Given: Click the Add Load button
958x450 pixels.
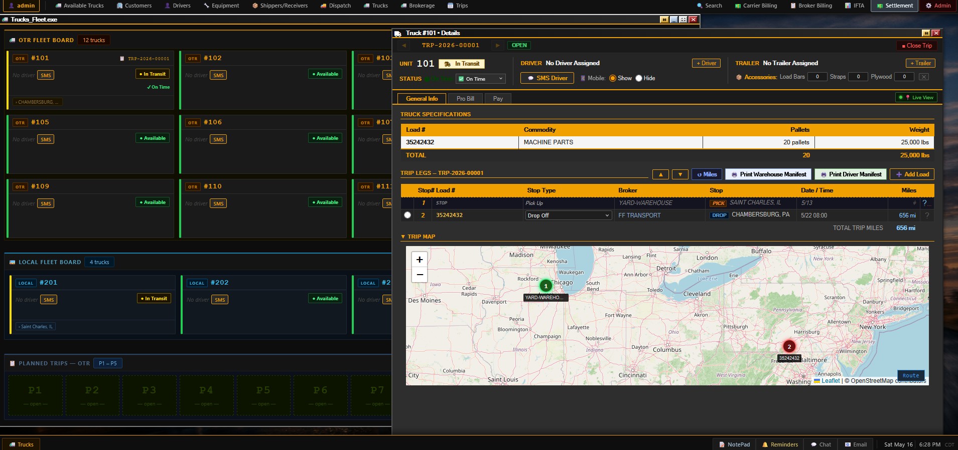Looking at the screenshot, I should [912, 174].
